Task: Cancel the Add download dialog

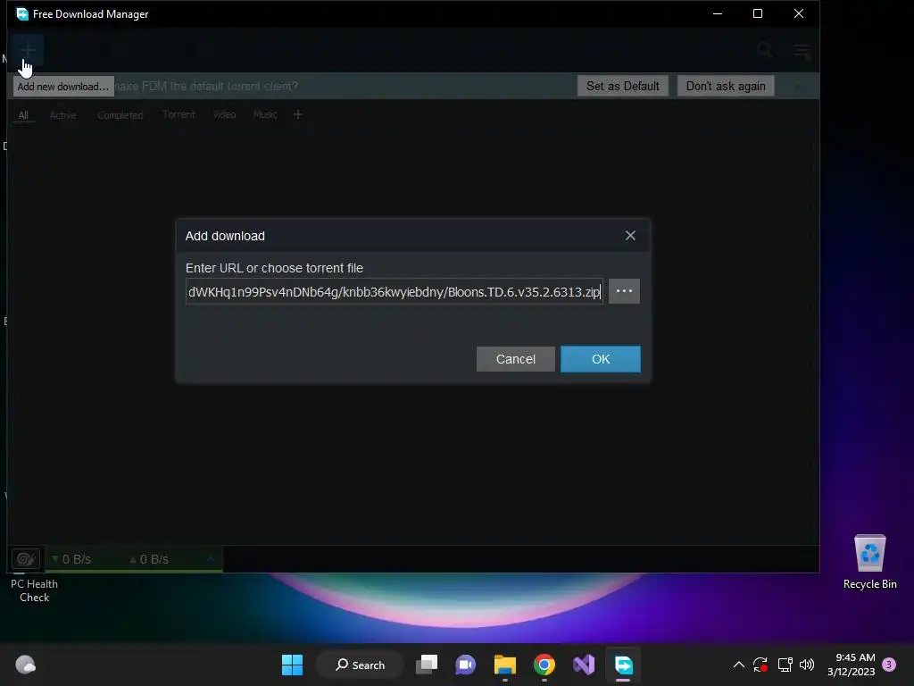Action: 515,359
